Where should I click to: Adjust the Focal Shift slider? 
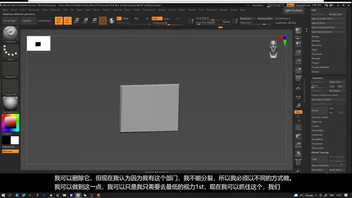click(x=213, y=18)
